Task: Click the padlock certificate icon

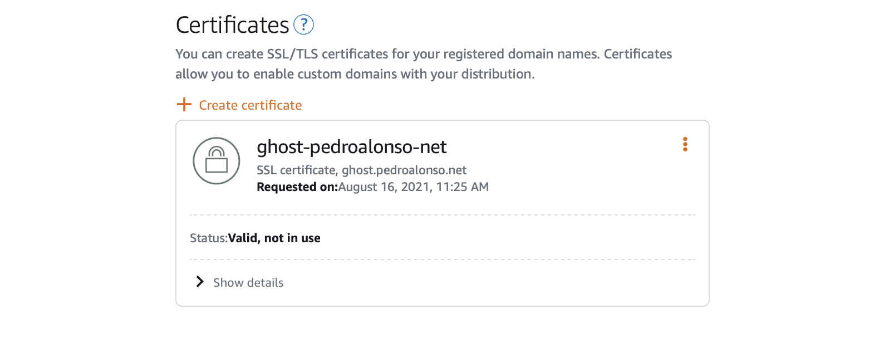Action: (217, 161)
